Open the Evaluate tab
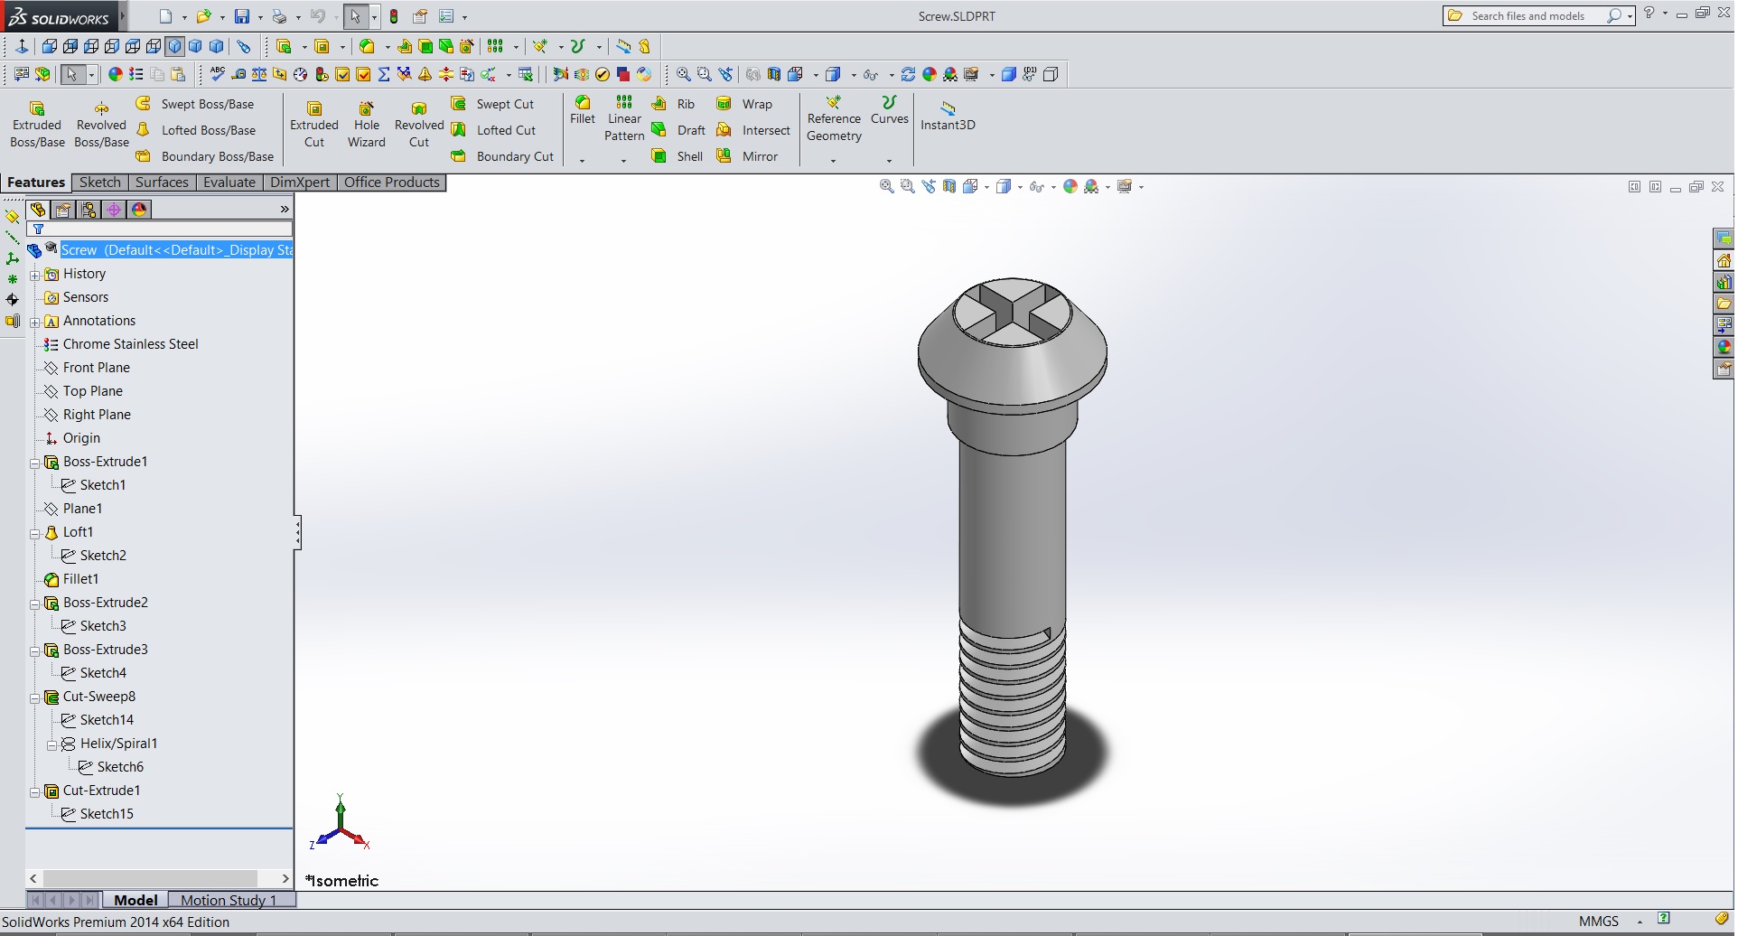This screenshot has width=1738, height=936. [229, 183]
